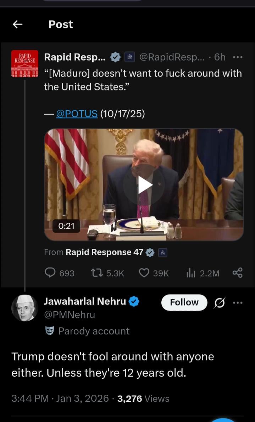The height and width of the screenshot is (422, 255).
Task: Tap the Parody account label
Action: [x=93, y=331]
